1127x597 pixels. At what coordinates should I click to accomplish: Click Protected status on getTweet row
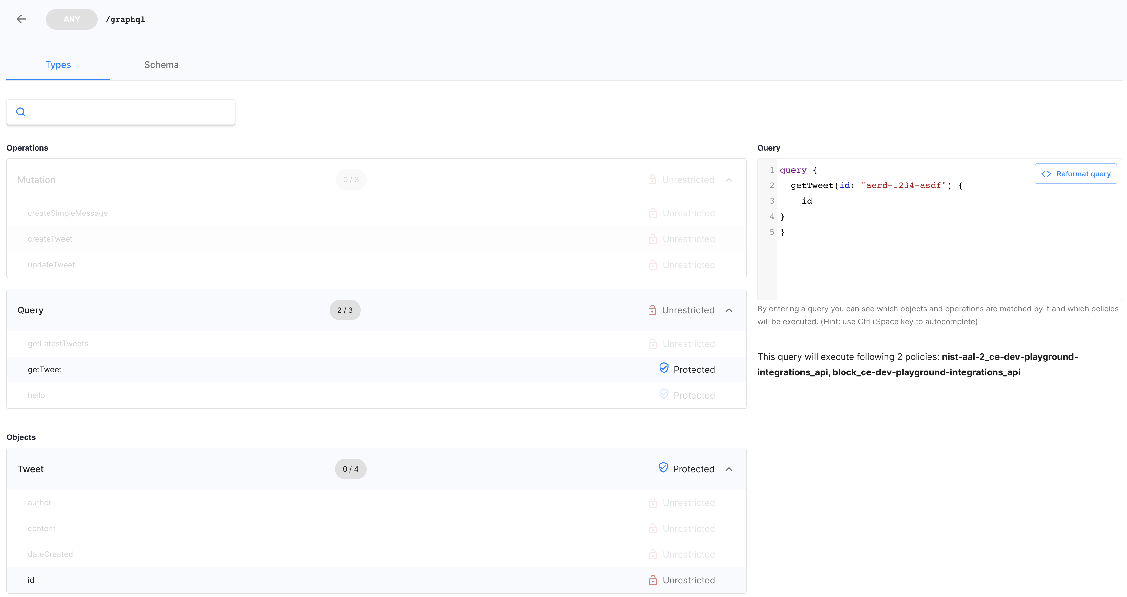pyautogui.click(x=694, y=370)
